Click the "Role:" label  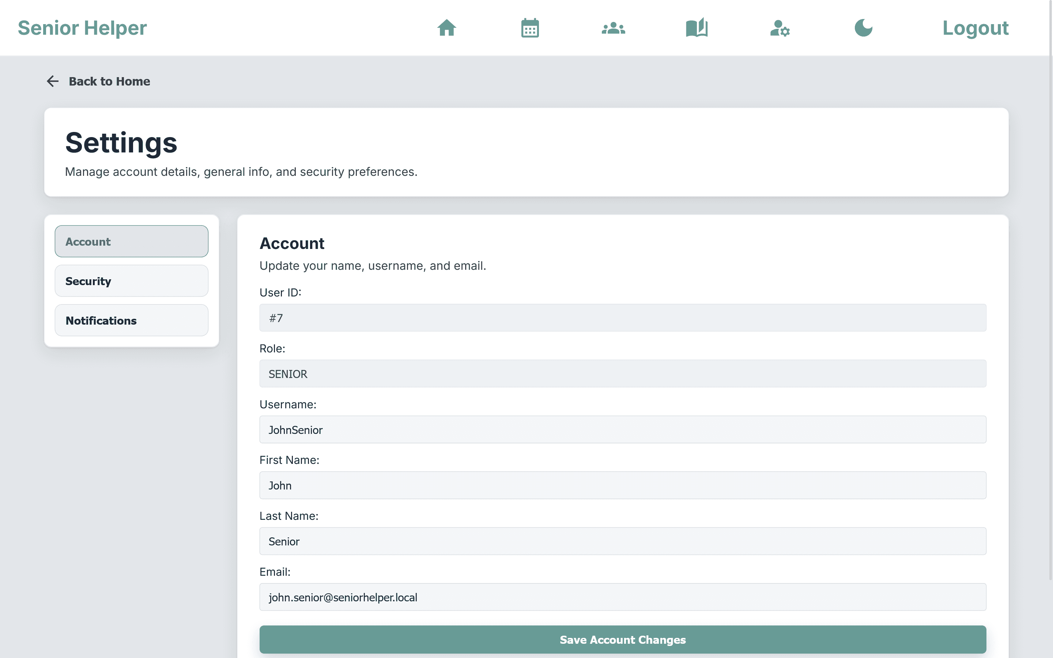[272, 349]
